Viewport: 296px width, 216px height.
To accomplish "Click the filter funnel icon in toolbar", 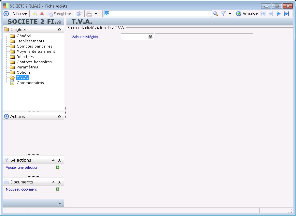I will coord(223,14).
